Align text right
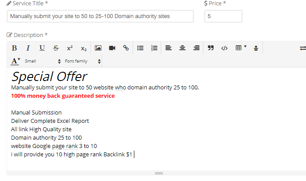The height and width of the screenshot is (181, 306). [196, 48]
